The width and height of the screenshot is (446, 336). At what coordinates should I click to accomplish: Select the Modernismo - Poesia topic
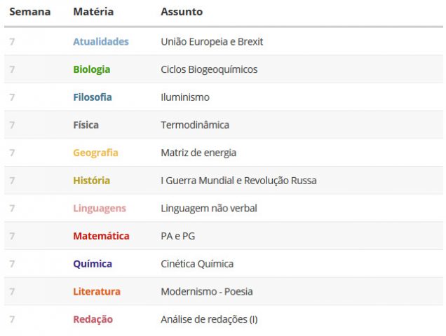click(207, 292)
